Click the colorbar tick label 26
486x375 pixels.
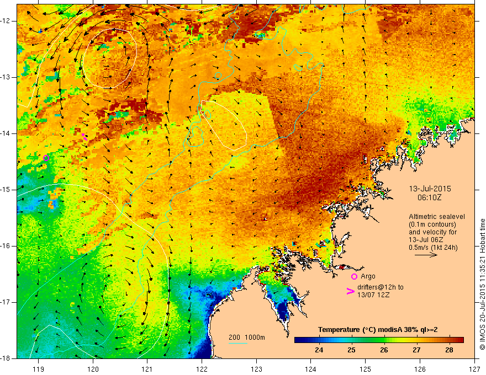click(x=384, y=350)
